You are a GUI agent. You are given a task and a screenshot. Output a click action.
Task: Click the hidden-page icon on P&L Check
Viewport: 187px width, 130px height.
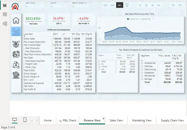coord(60,121)
